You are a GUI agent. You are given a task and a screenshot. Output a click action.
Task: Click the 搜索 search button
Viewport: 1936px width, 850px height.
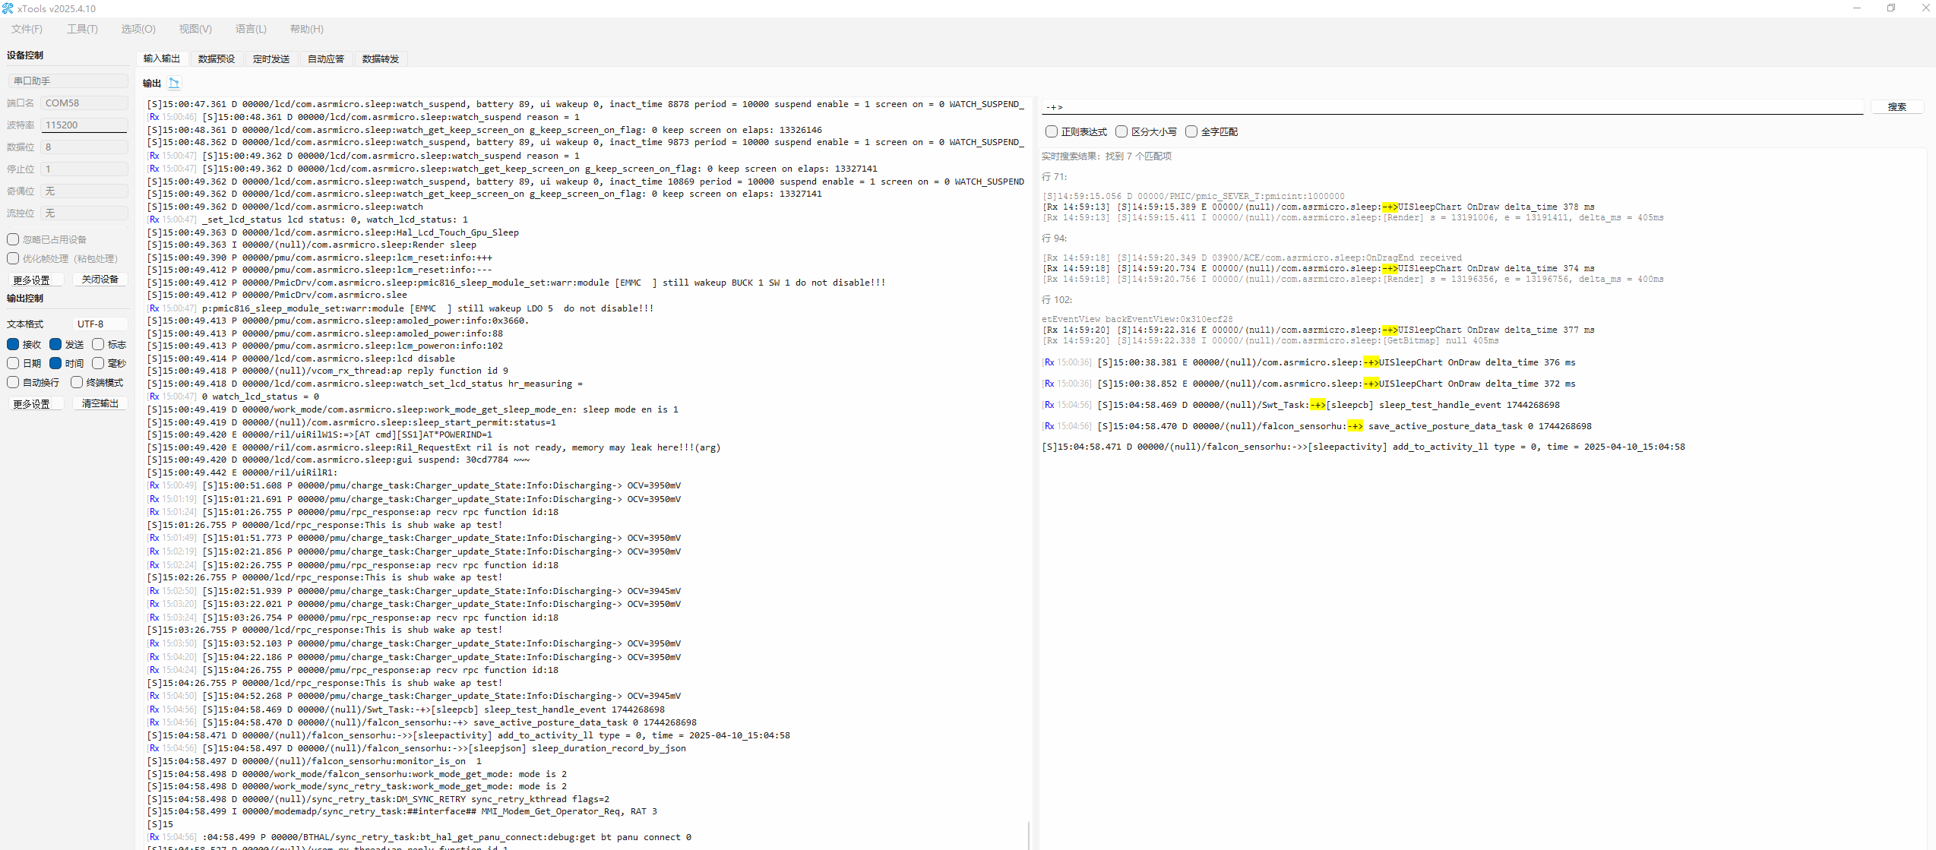[1896, 107]
